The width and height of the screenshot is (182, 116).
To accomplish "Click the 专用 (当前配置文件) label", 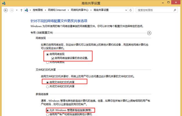I will pos(42,33).
